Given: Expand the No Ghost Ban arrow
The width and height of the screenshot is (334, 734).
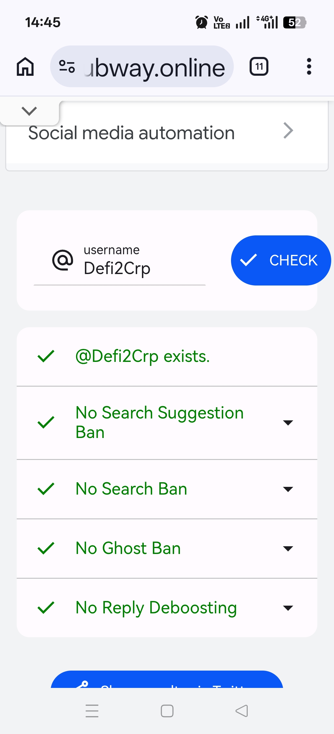Looking at the screenshot, I should coord(288,549).
